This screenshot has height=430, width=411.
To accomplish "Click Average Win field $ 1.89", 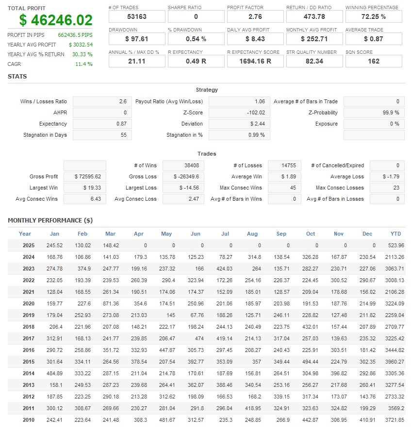I will click(284, 176).
